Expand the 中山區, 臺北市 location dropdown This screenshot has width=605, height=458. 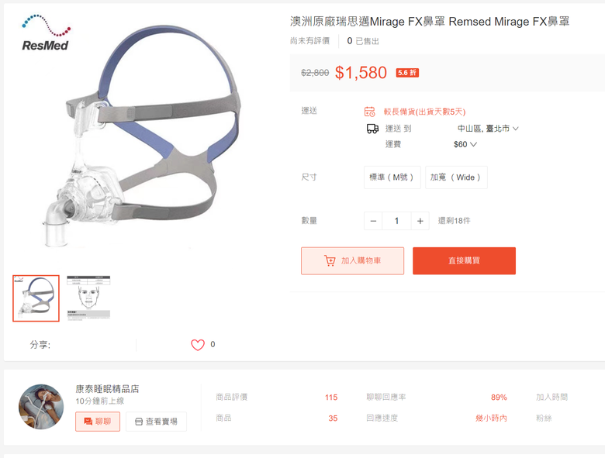488,129
